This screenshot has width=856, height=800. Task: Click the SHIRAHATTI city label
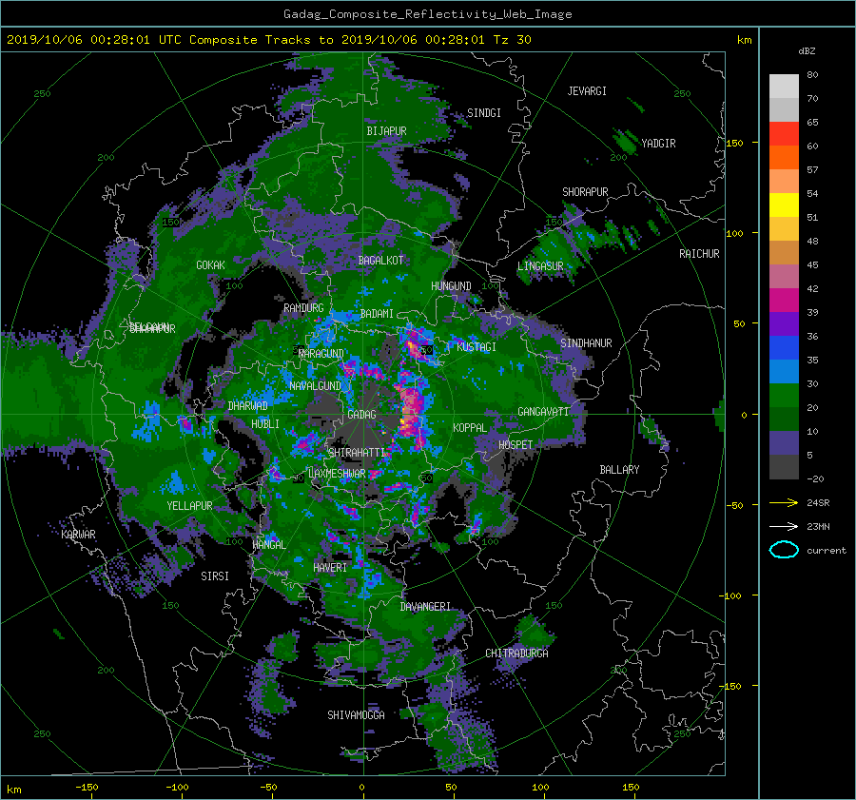click(x=357, y=453)
